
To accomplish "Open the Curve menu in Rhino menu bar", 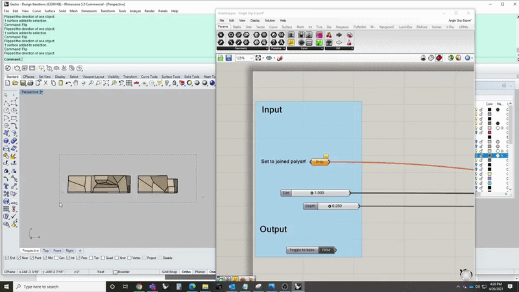I will 36,11.
